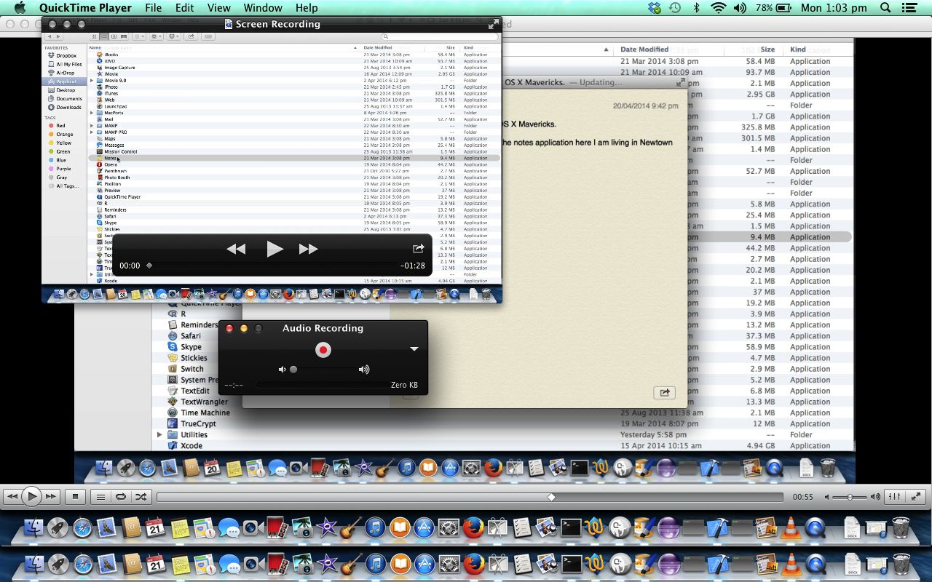Image resolution: width=932 pixels, height=582 pixels.
Task: Enter full screen from the Screen Recording title bar
Action: [x=494, y=24]
